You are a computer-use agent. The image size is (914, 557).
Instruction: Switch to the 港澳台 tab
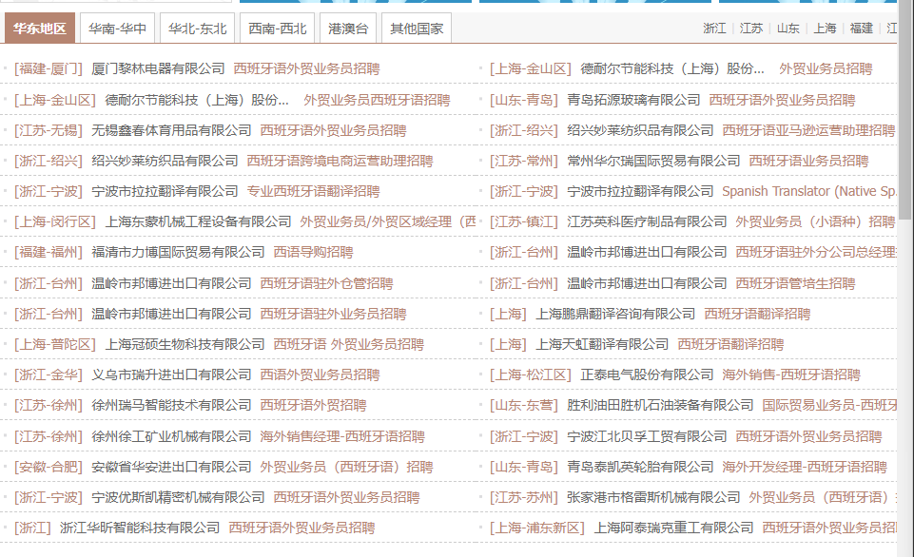click(346, 29)
